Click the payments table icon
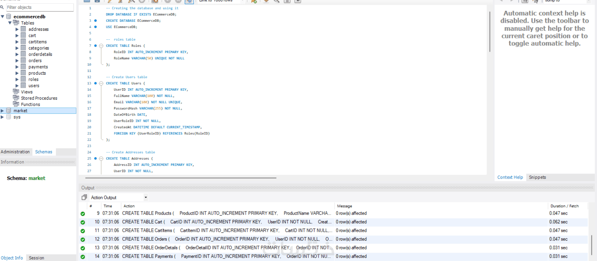Image resolution: width=597 pixels, height=261 pixels. (x=23, y=66)
